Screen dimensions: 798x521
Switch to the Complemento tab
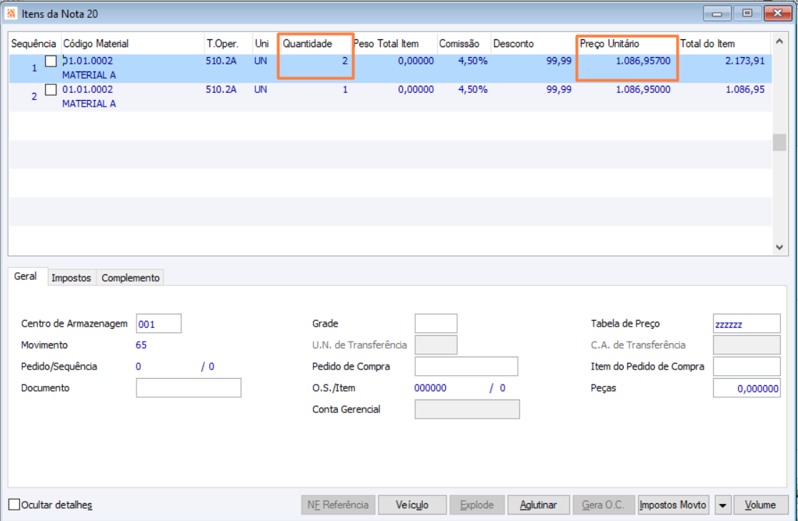click(130, 277)
